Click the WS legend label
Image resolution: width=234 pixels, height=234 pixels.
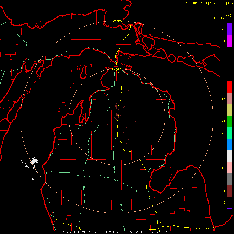[x=223, y=145]
